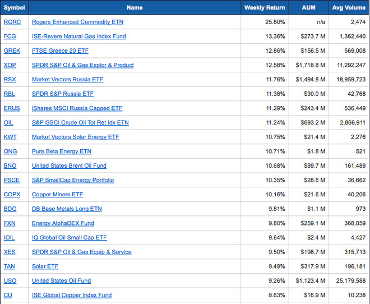Click the IOIL ticker link

(9, 238)
